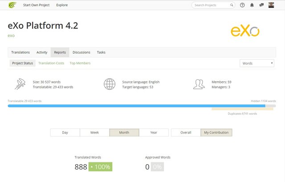The image size is (285, 182).
Task: Select the Reports tab
Action: [60, 53]
